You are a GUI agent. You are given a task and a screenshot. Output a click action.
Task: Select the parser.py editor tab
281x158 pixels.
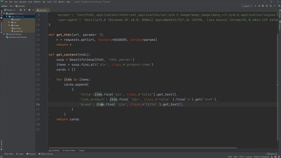[x=43, y=10]
